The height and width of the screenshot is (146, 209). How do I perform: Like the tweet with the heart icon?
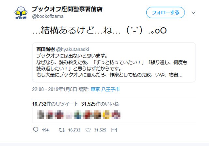(x=88, y=130)
